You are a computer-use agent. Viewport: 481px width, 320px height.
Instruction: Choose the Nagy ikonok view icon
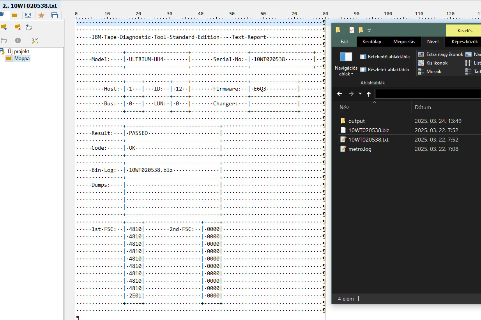pos(469,54)
